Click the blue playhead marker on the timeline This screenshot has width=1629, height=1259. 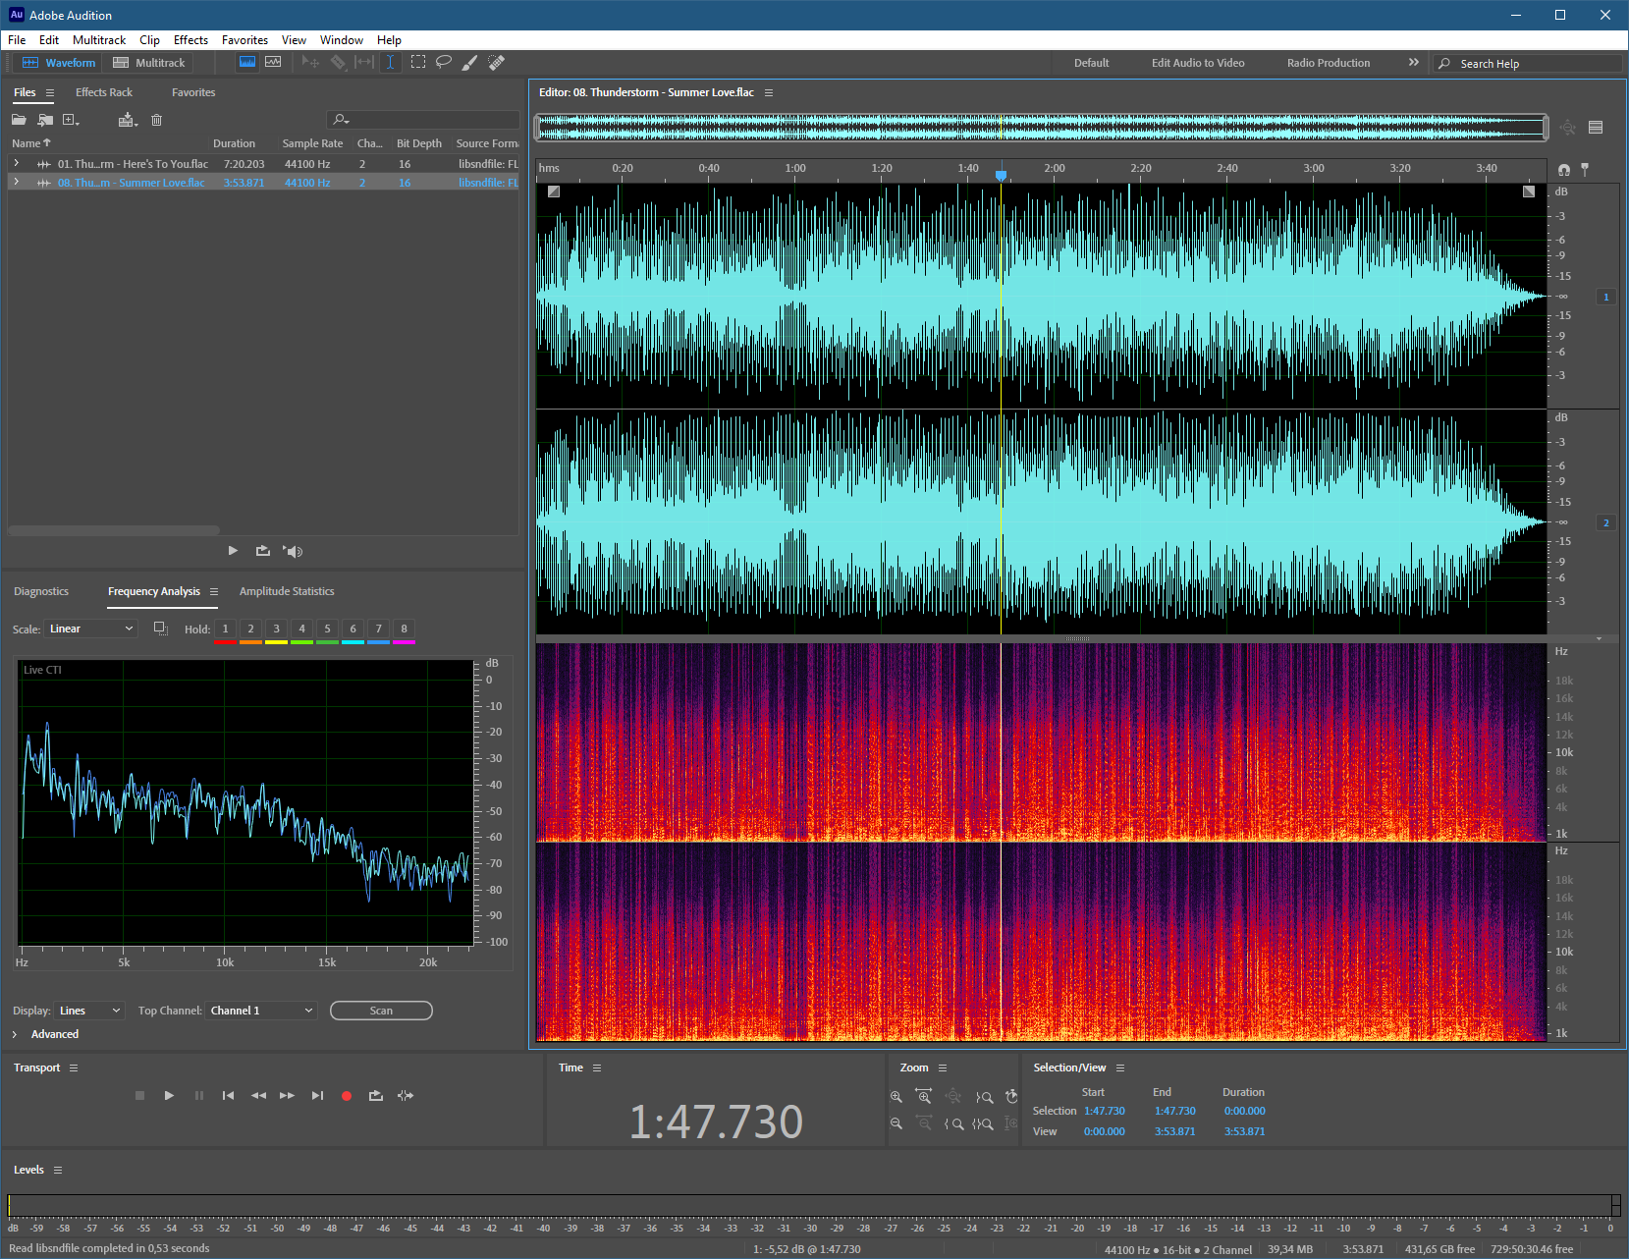[x=1001, y=175]
